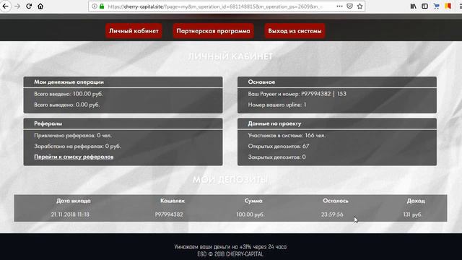Save page to Pocket icon
462x260 pixels.
tap(349, 6)
